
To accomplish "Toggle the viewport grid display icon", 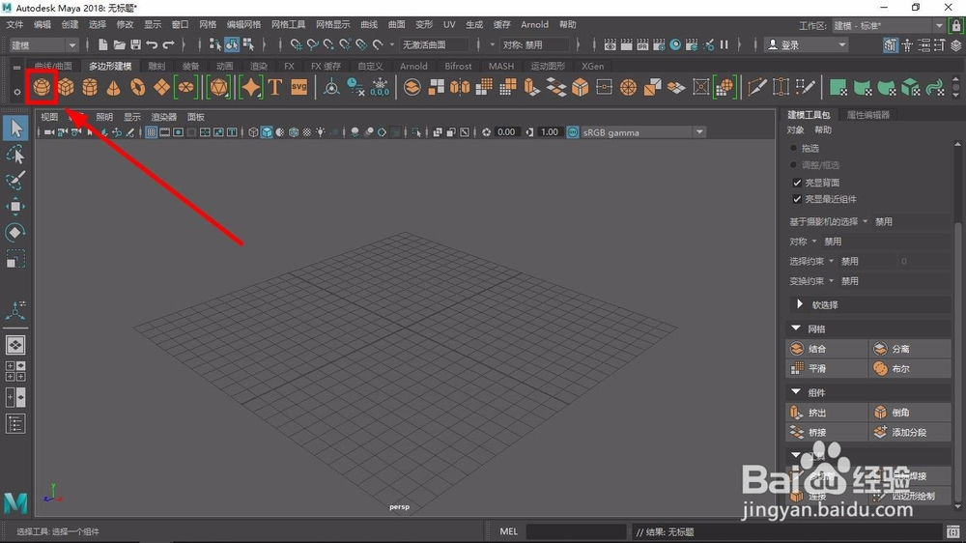I will click(151, 132).
